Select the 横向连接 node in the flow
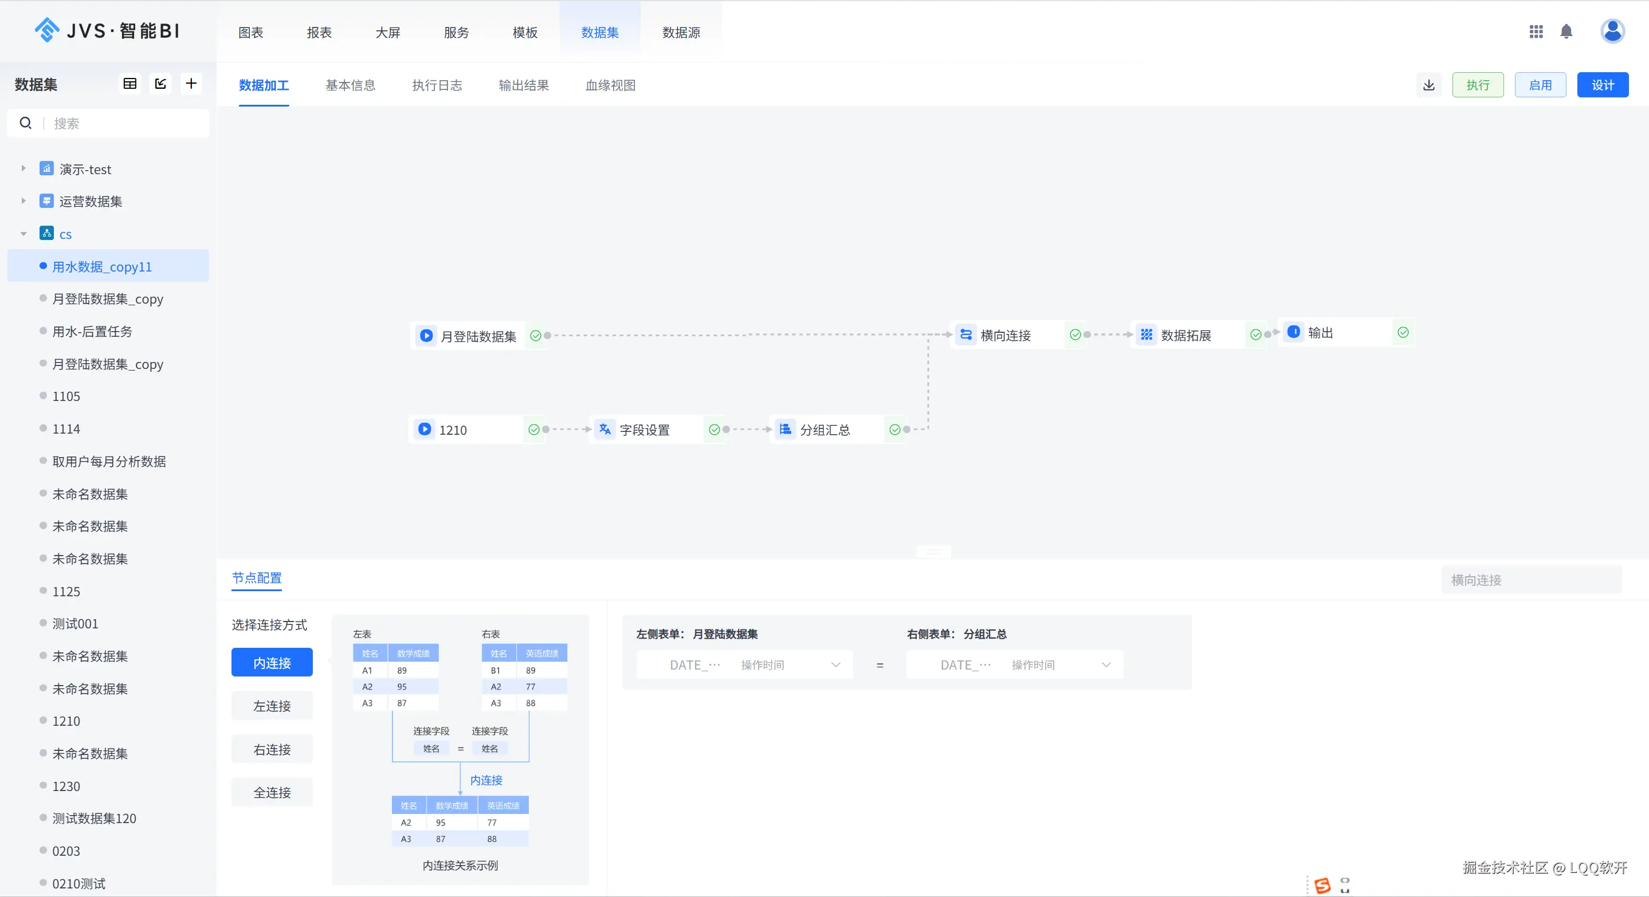1649x897 pixels. (x=1005, y=335)
